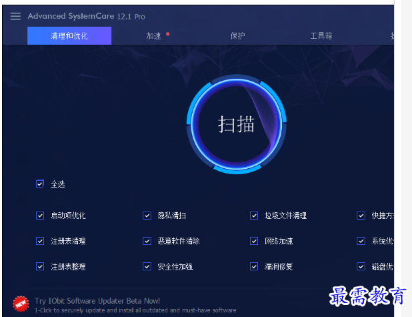
Task: Open the Try IObit Software Updater Beta link
Action: [97, 301]
